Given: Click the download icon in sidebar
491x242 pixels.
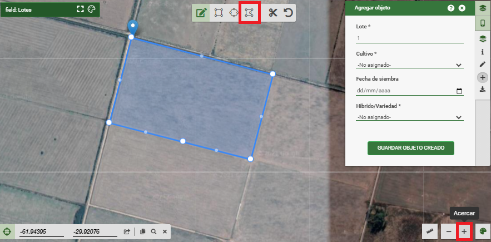Looking at the screenshot, I should [x=483, y=90].
